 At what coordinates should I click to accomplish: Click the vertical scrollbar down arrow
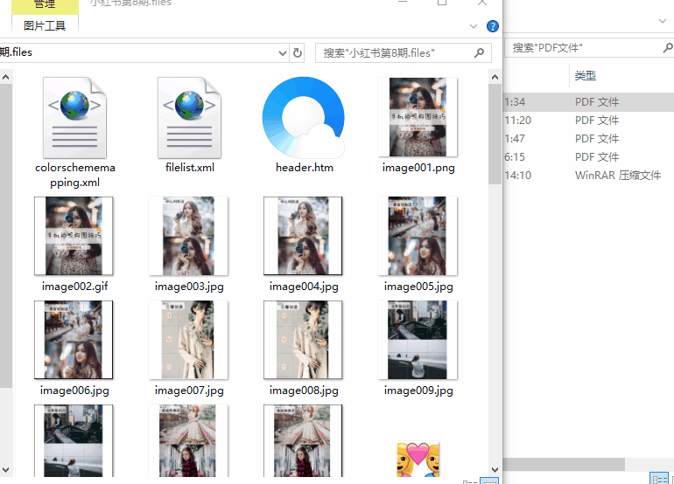[x=495, y=469]
